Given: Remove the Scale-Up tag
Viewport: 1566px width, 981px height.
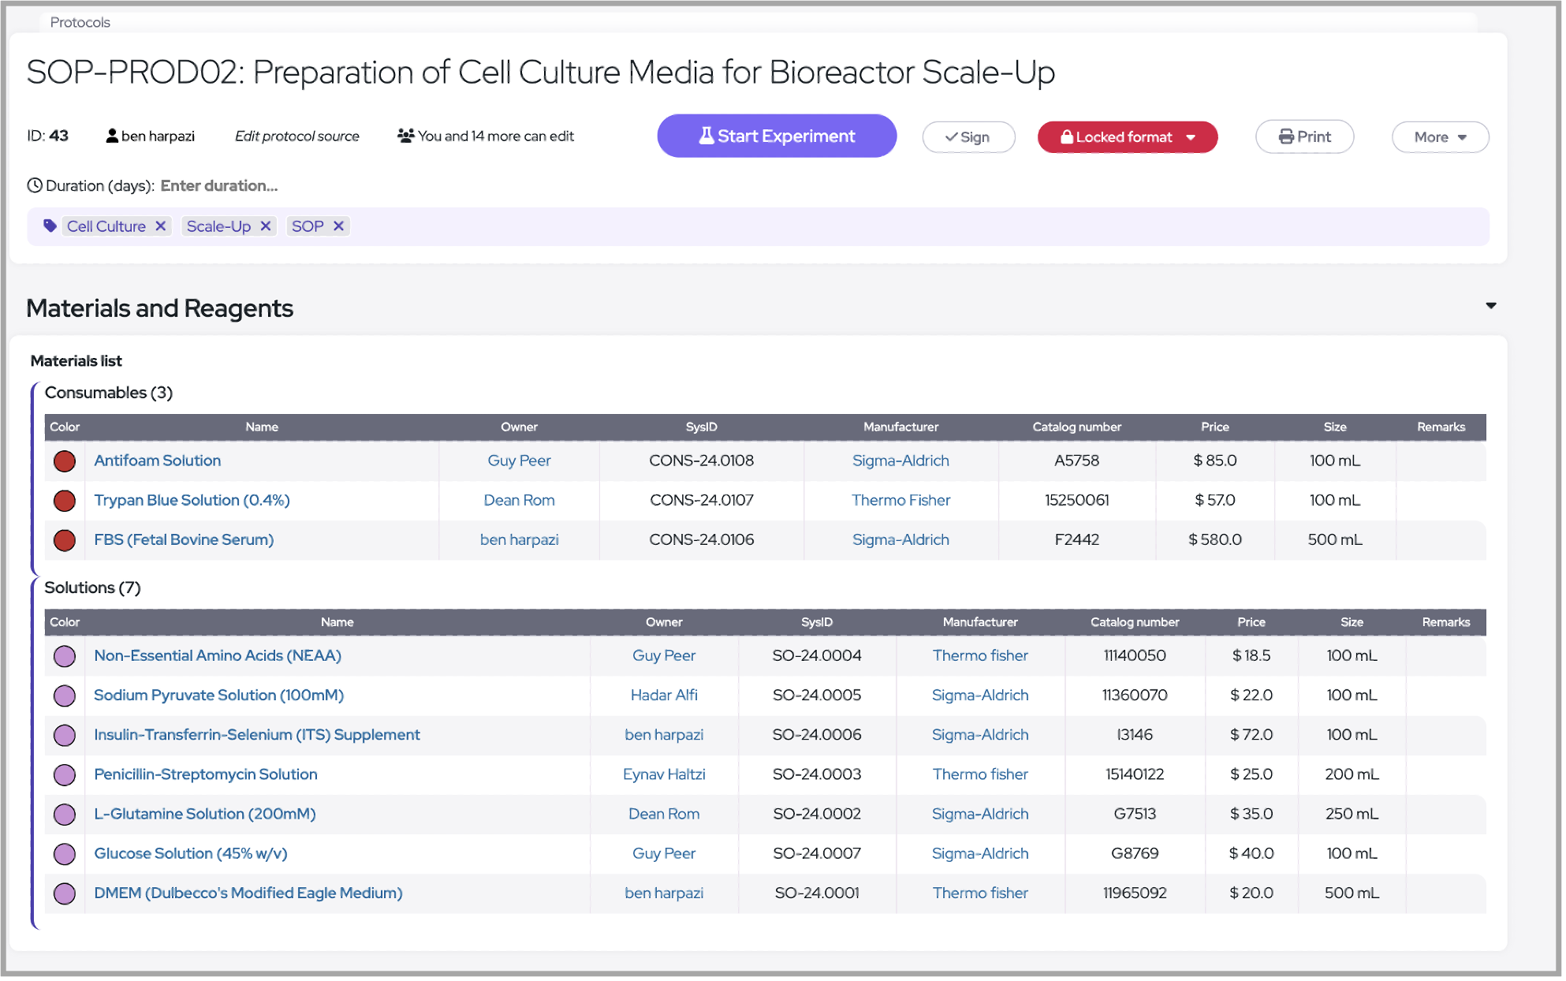Looking at the screenshot, I should [x=267, y=227].
